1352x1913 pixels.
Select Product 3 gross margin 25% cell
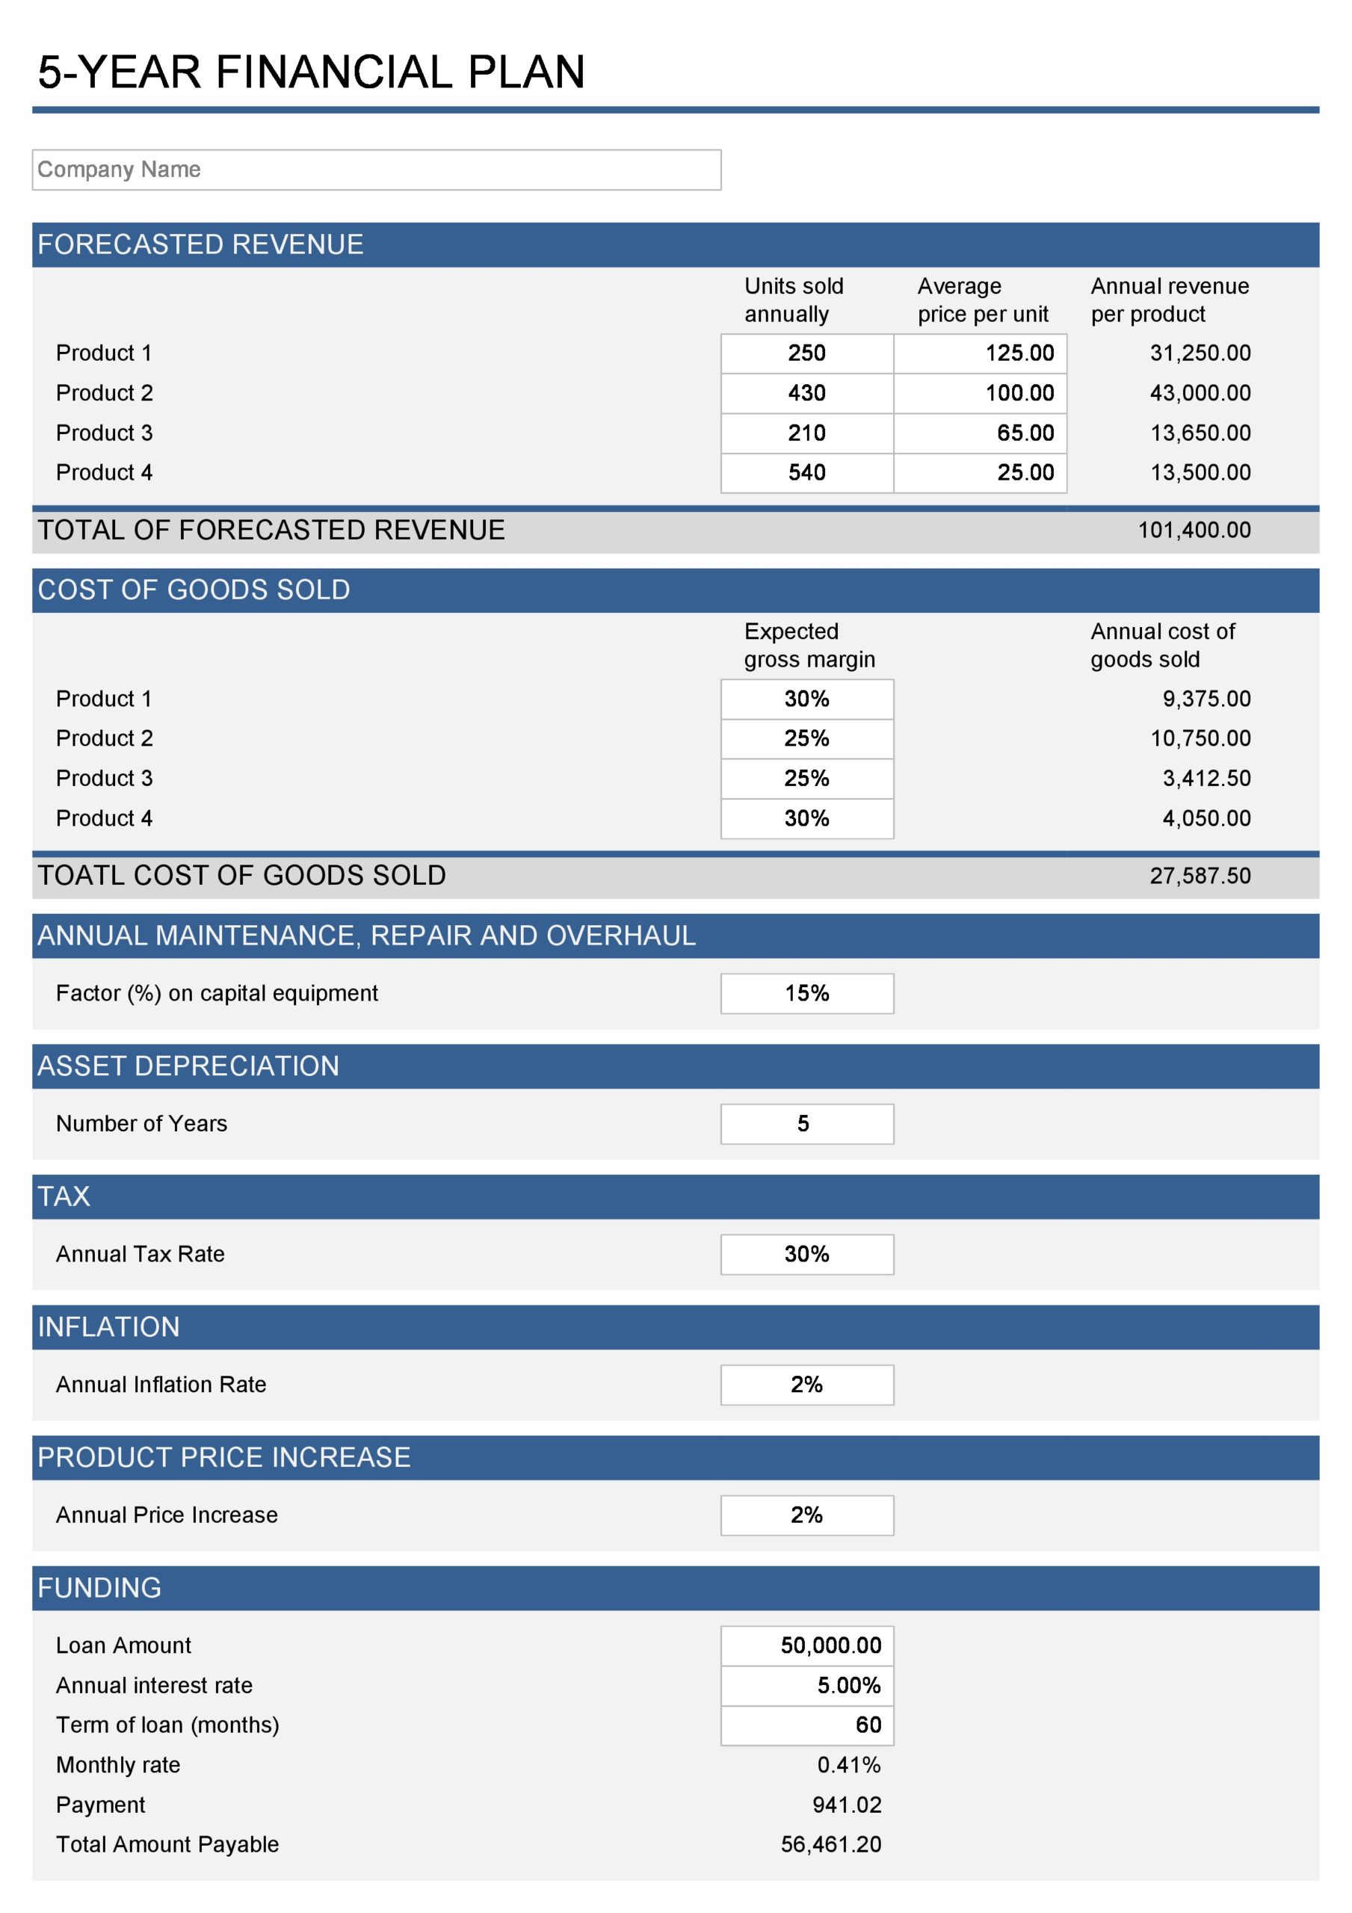tap(807, 778)
